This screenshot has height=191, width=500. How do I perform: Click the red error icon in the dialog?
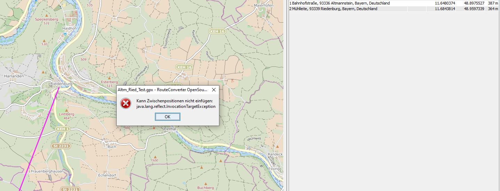pyautogui.click(x=126, y=103)
